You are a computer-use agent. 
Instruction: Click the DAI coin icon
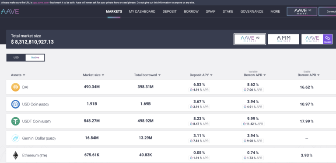coord(15,87)
